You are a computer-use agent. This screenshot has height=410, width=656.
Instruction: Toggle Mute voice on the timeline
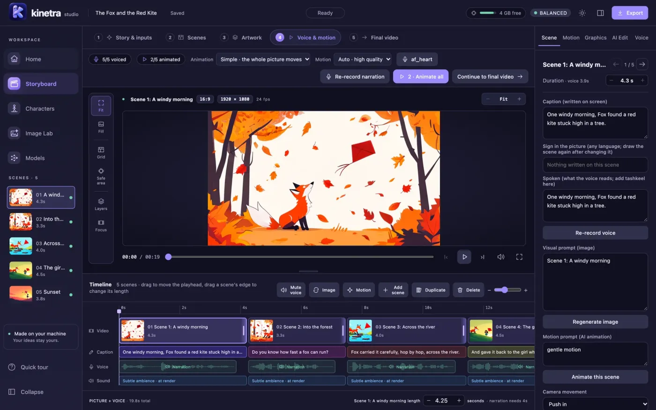[x=291, y=290]
